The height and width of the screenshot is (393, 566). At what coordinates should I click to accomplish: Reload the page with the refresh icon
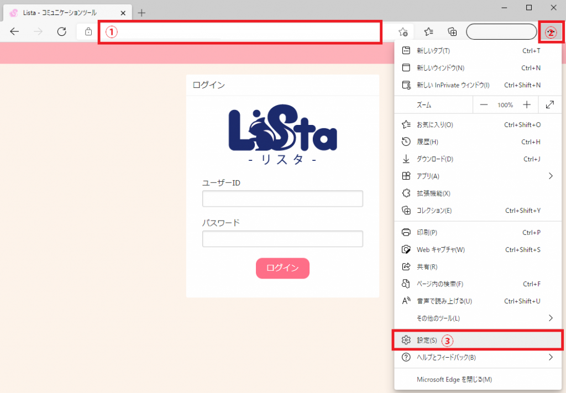tap(62, 32)
